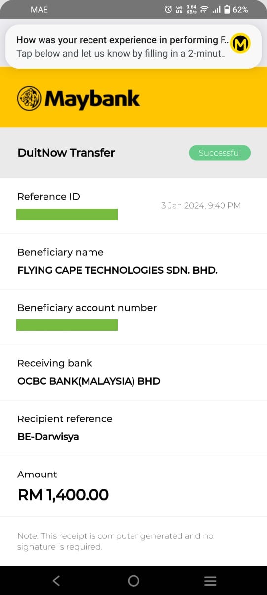This screenshot has height=595, width=267.
Task: Open recent apps with the three-line icon
Action: click(210, 581)
